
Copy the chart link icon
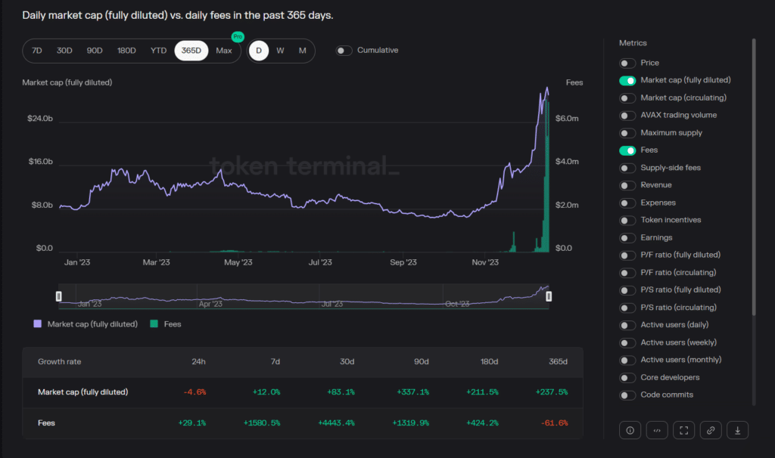click(x=711, y=429)
